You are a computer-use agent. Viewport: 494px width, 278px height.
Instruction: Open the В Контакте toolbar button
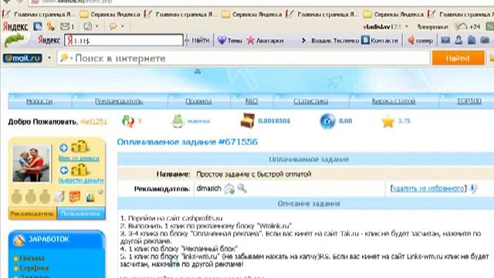coord(380,40)
